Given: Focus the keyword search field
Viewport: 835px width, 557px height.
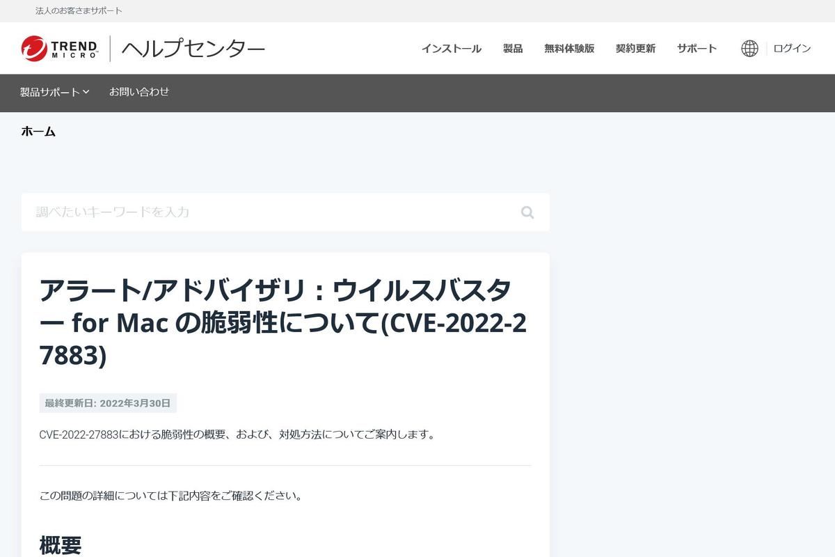Looking at the screenshot, I should point(285,212).
